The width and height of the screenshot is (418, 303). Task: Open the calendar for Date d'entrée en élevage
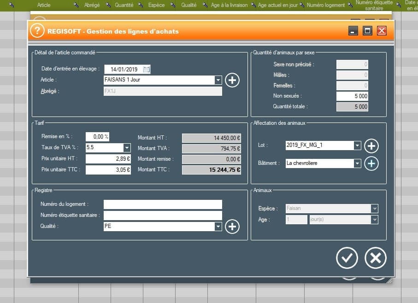pos(147,69)
